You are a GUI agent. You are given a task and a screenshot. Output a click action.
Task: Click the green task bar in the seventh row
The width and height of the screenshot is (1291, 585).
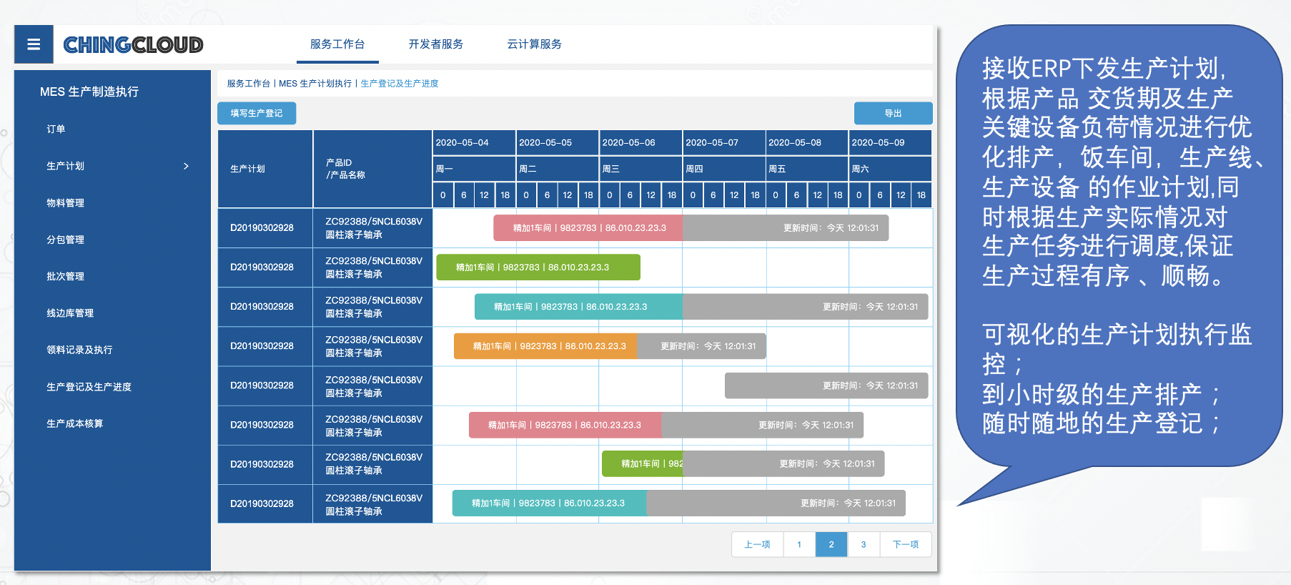tap(643, 464)
